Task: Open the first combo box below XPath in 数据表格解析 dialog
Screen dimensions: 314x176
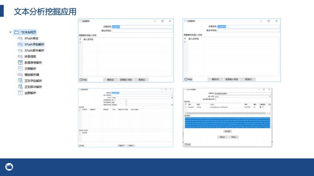Action: tap(126, 100)
